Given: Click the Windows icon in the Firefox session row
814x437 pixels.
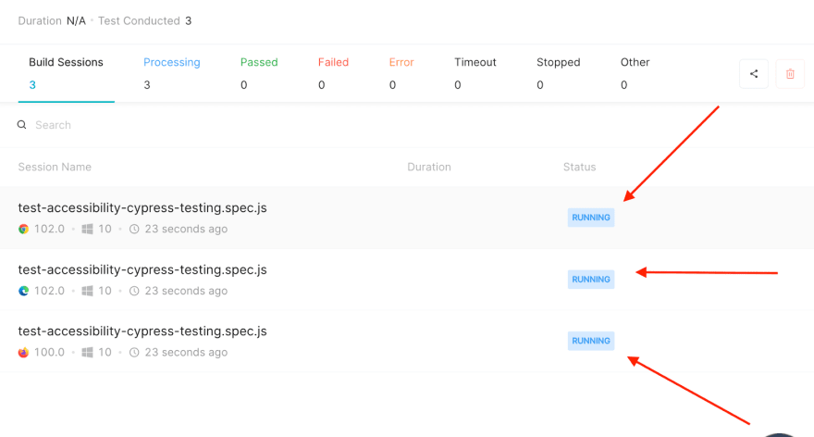Looking at the screenshot, I should click(x=87, y=353).
